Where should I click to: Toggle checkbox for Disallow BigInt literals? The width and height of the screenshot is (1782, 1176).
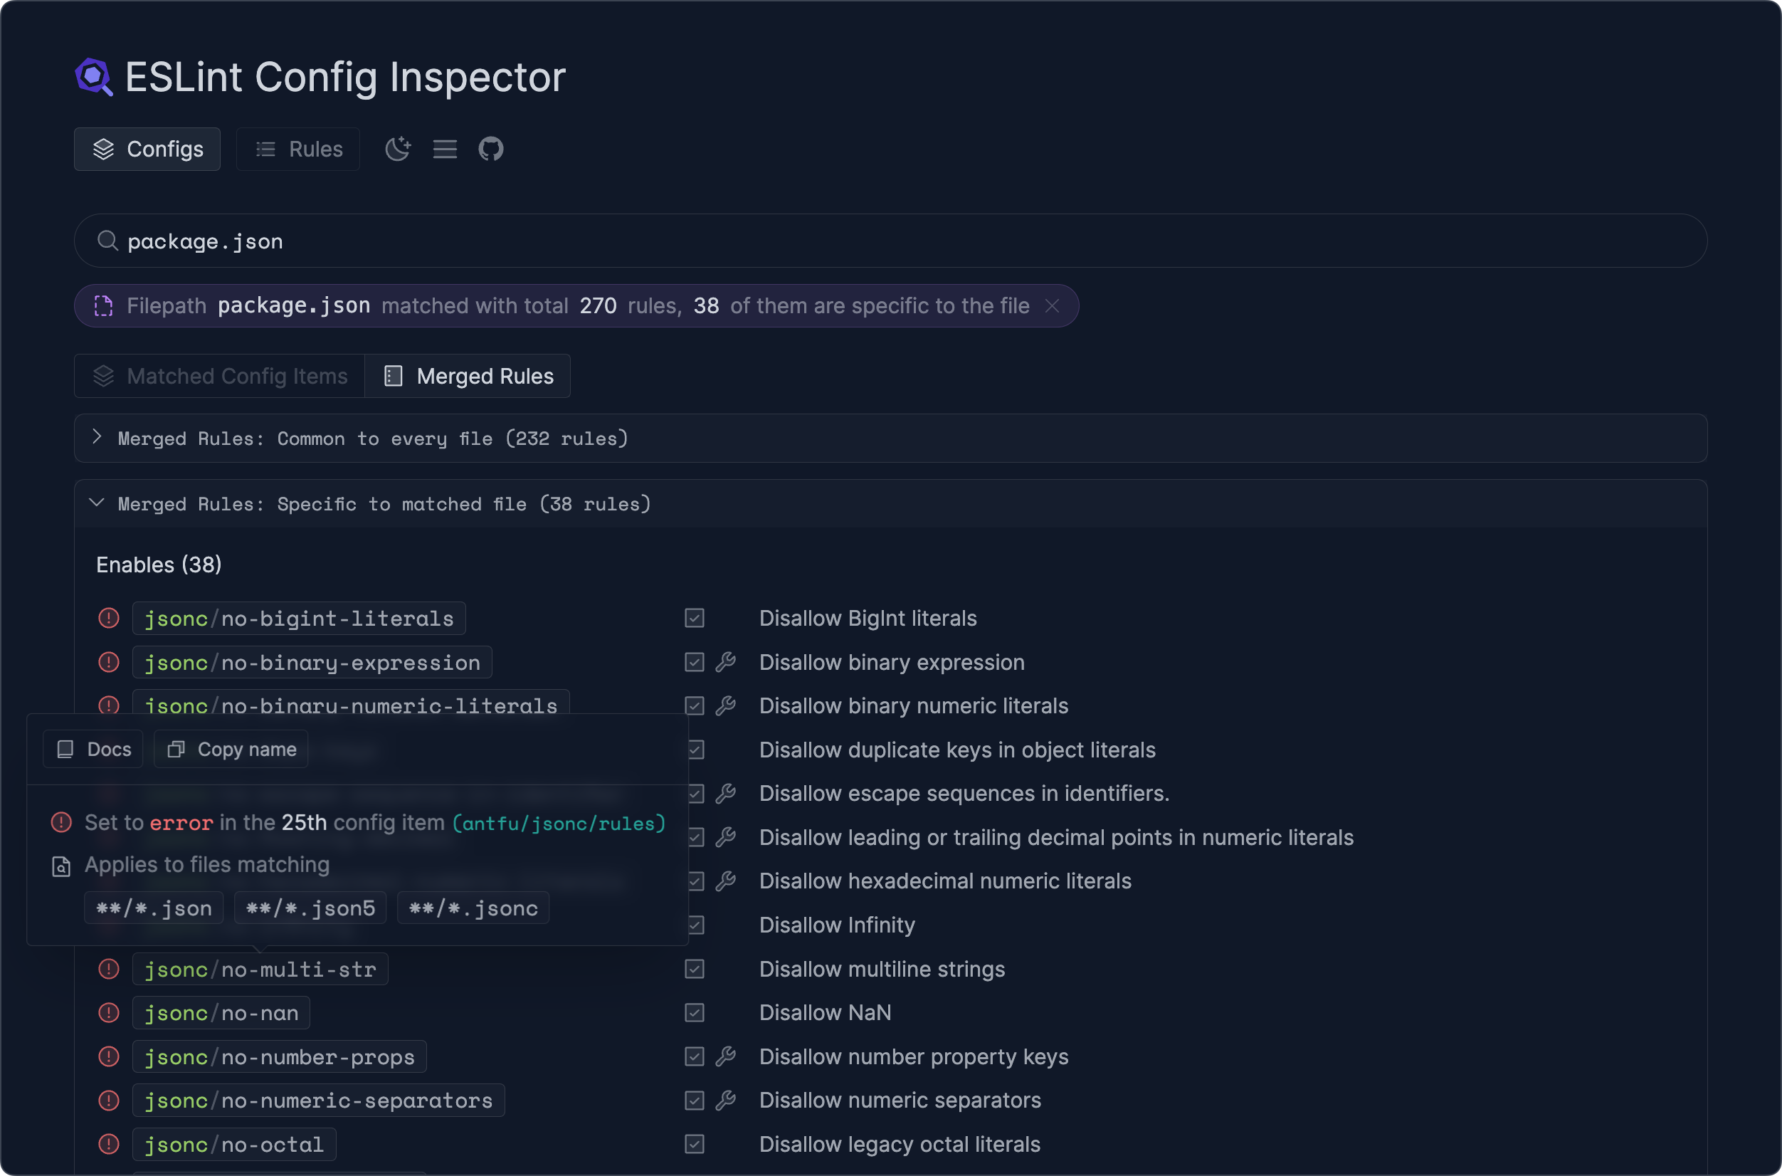point(694,618)
